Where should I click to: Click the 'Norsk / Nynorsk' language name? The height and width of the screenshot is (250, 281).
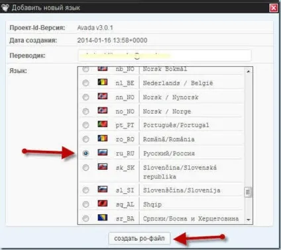(x=171, y=97)
